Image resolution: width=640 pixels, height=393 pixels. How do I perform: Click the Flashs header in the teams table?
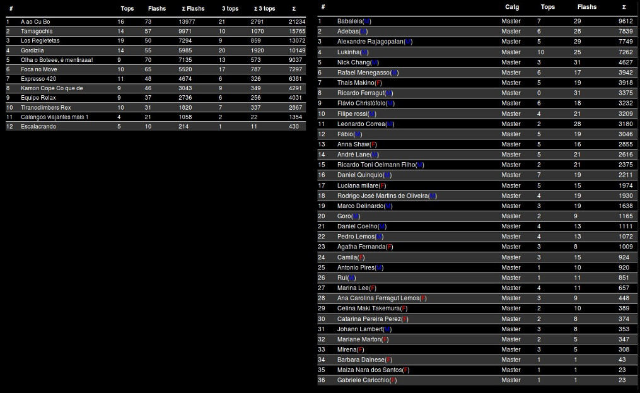point(156,9)
